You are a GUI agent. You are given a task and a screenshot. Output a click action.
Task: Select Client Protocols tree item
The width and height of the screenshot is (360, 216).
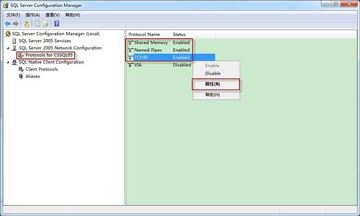pos(42,69)
